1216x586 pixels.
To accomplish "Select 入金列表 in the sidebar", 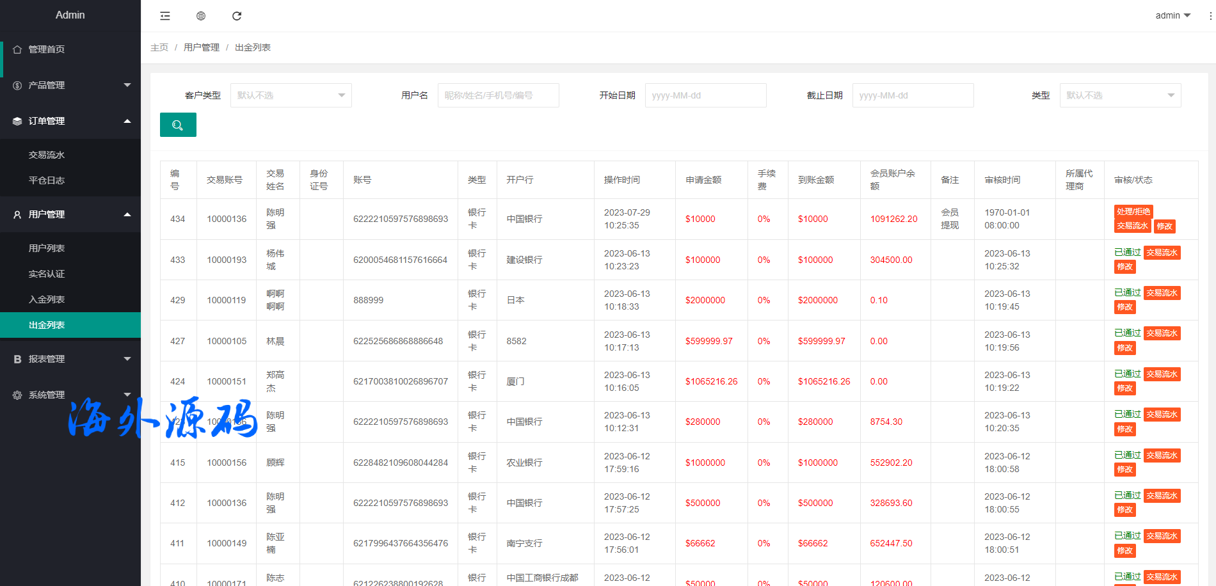I will pos(47,299).
